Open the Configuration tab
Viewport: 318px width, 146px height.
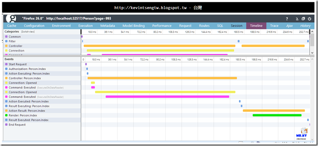pos(34,26)
